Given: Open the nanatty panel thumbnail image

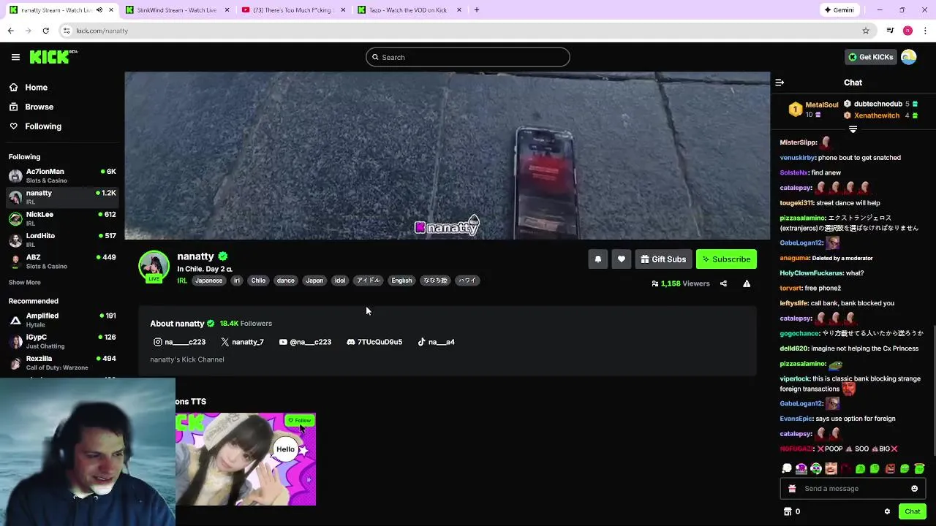Looking at the screenshot, I should coord(246,460).
